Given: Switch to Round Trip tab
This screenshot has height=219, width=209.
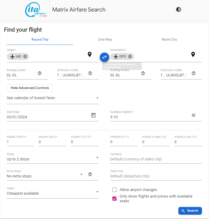Looking at the screenshot, I should [40, 40].
